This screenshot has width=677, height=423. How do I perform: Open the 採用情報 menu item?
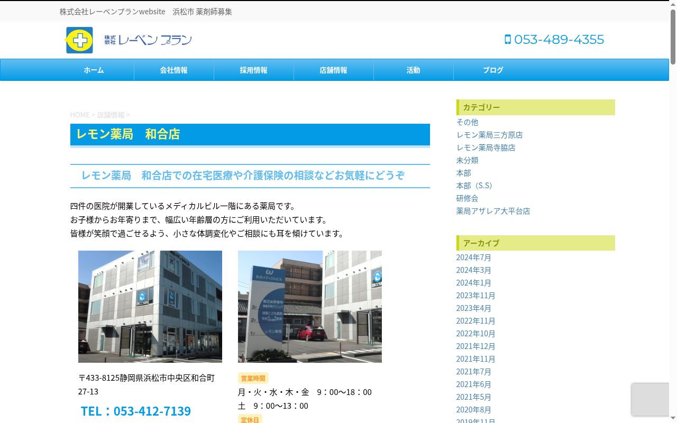click(254, 70)
